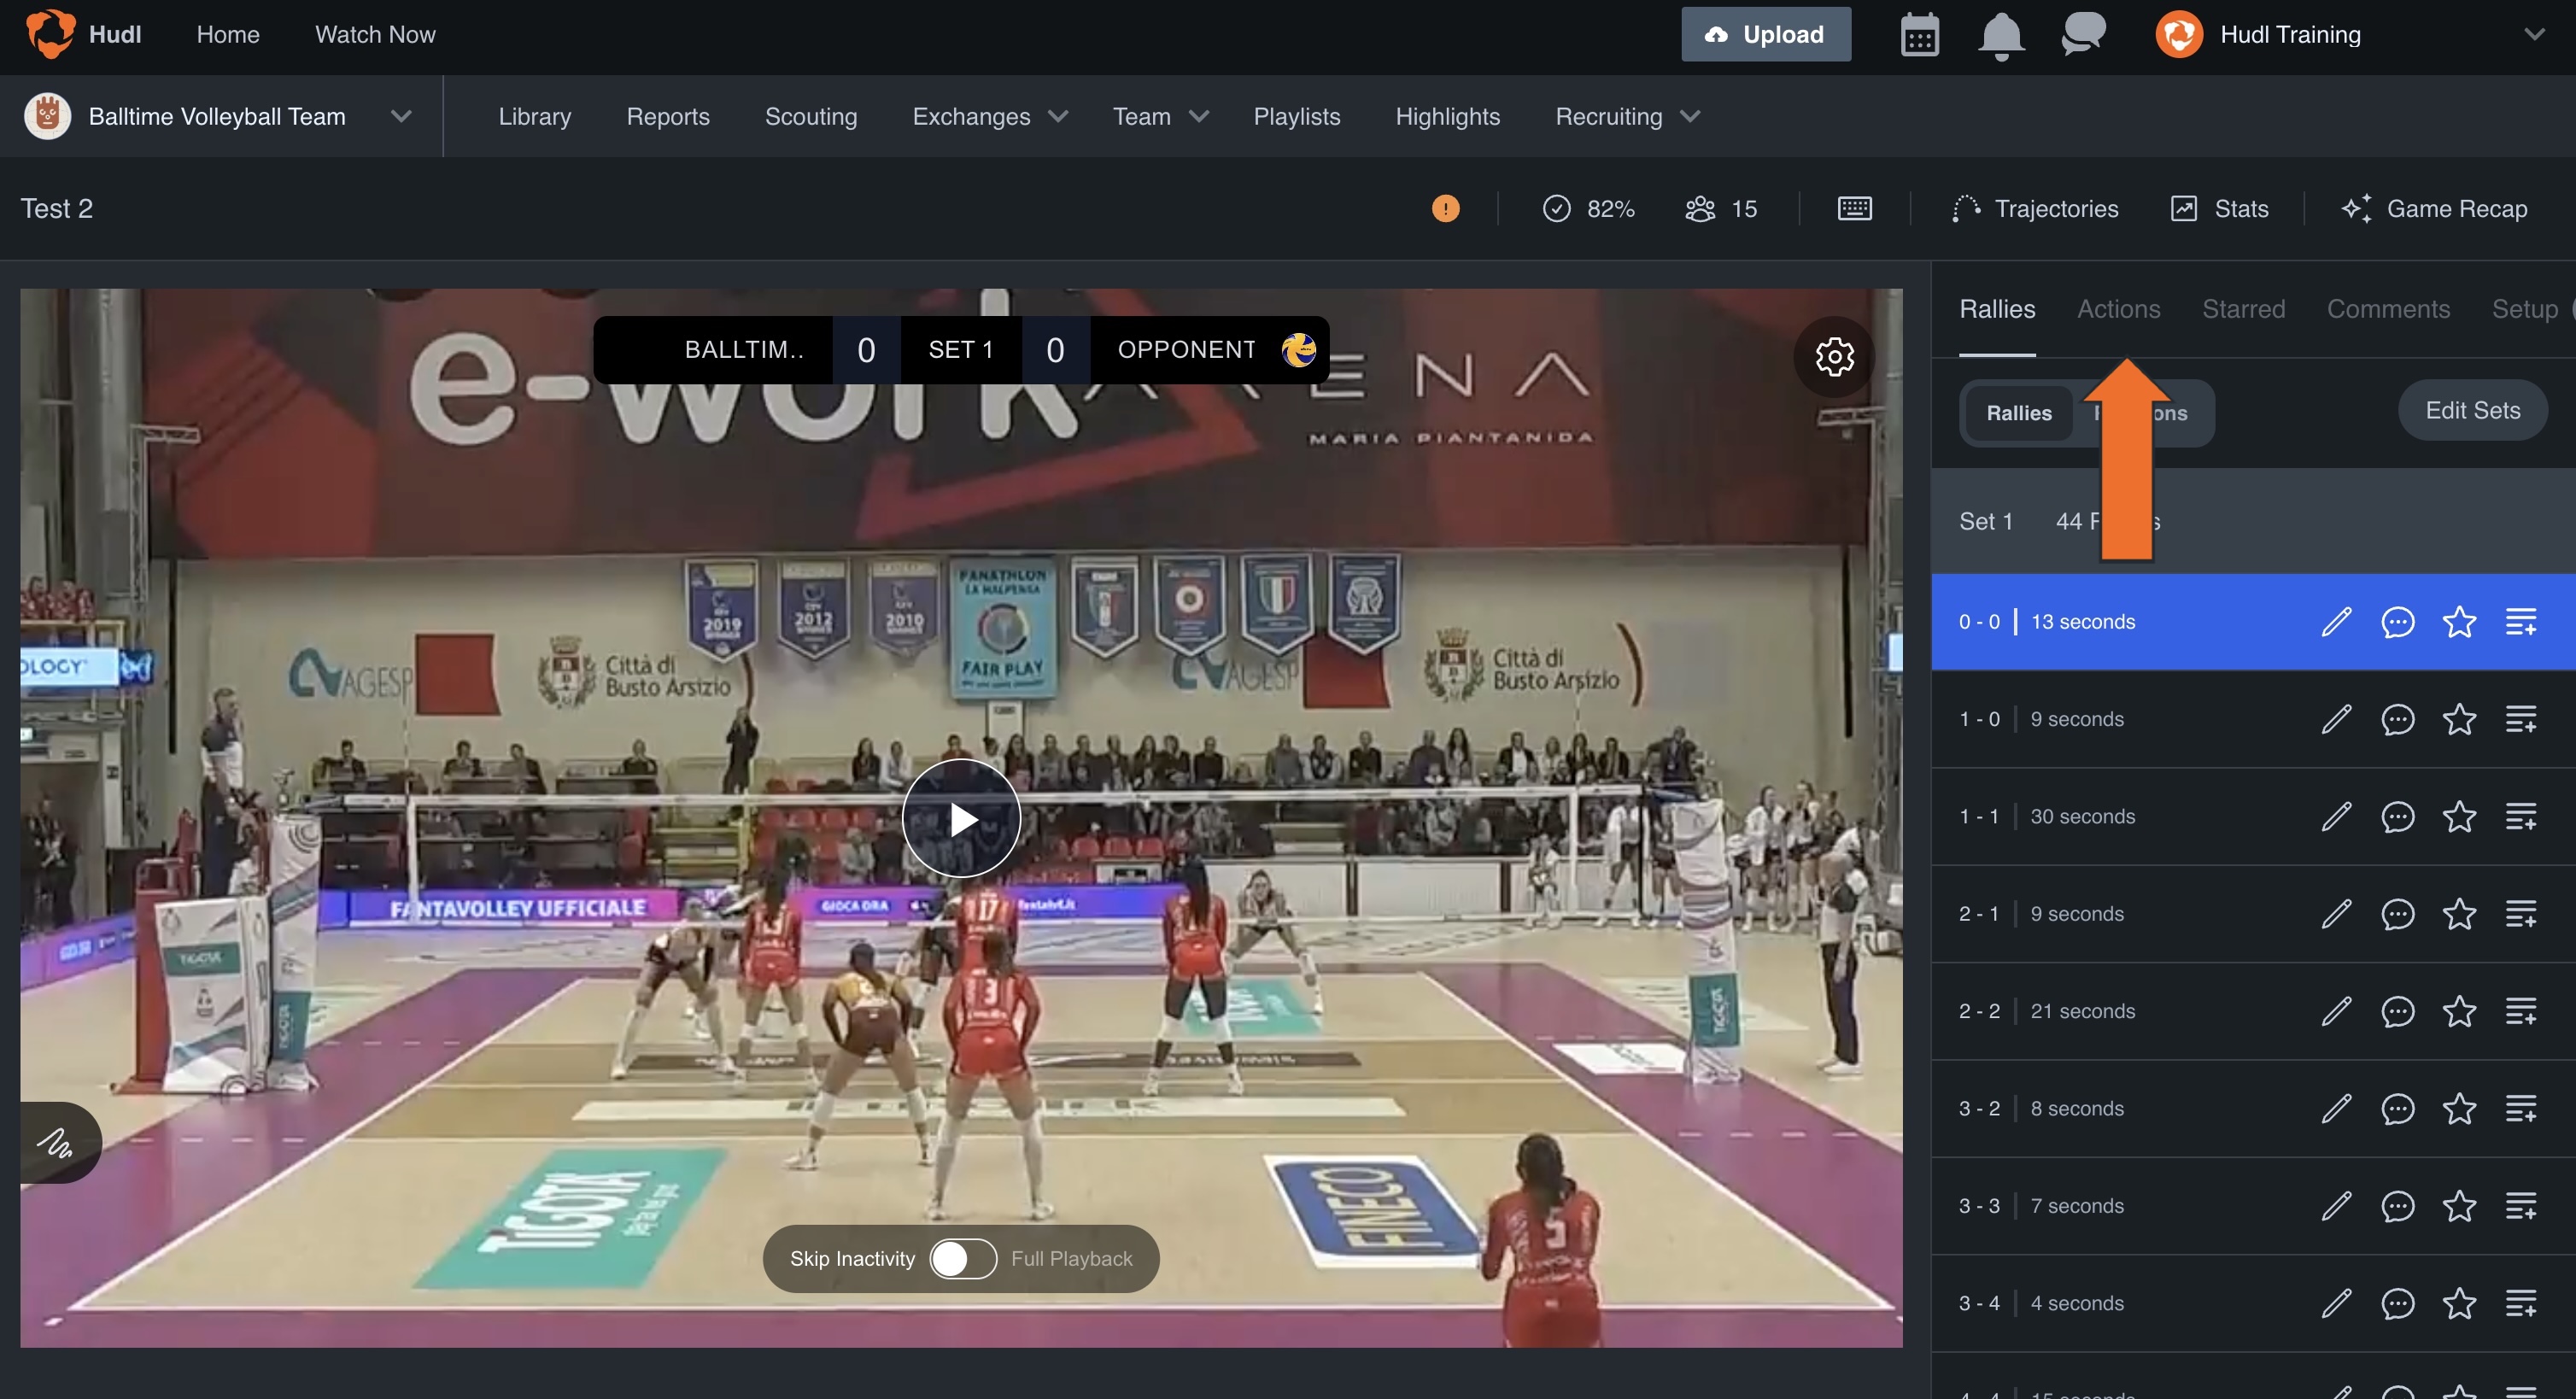Star the 1 - 1 rally

click(x=2459, y=816)
